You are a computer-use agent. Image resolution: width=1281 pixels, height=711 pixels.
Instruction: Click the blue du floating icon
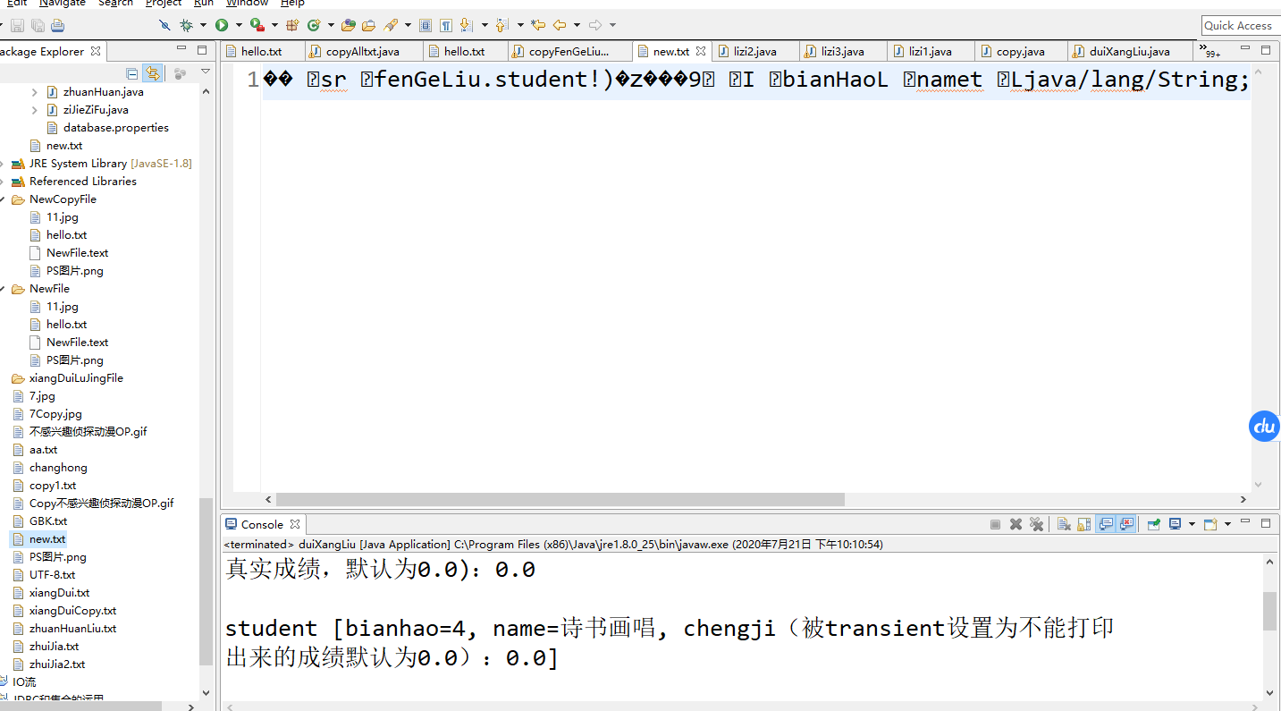click(1265, 427)
